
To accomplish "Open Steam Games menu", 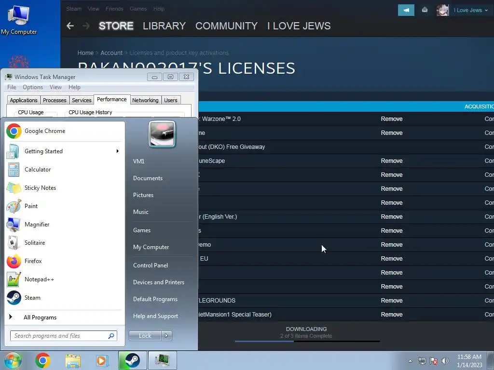I will click(138, 9).
